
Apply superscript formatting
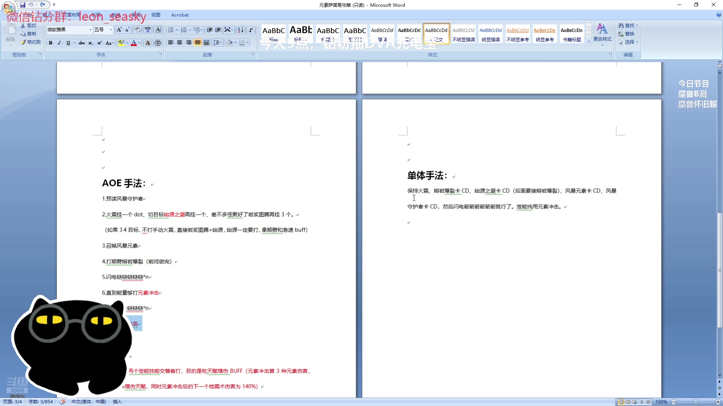(99, 43)
